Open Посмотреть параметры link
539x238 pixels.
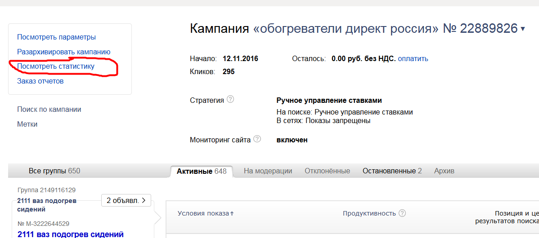tap(56, 37)
